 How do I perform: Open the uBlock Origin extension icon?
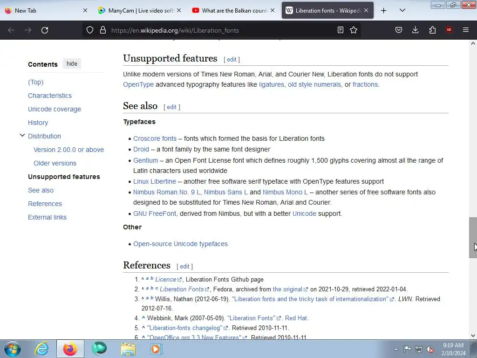(x=449, y=30)
